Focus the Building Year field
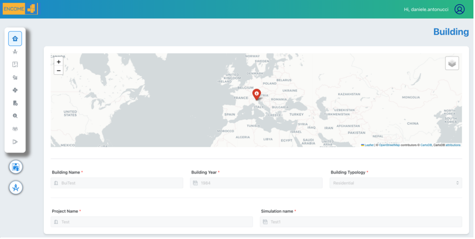The width and height of the screenshot is (475, 239). pyautogui.click(x=256, y=183)
